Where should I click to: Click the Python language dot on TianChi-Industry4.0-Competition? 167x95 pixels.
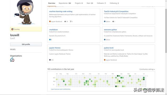click(105, 21)
